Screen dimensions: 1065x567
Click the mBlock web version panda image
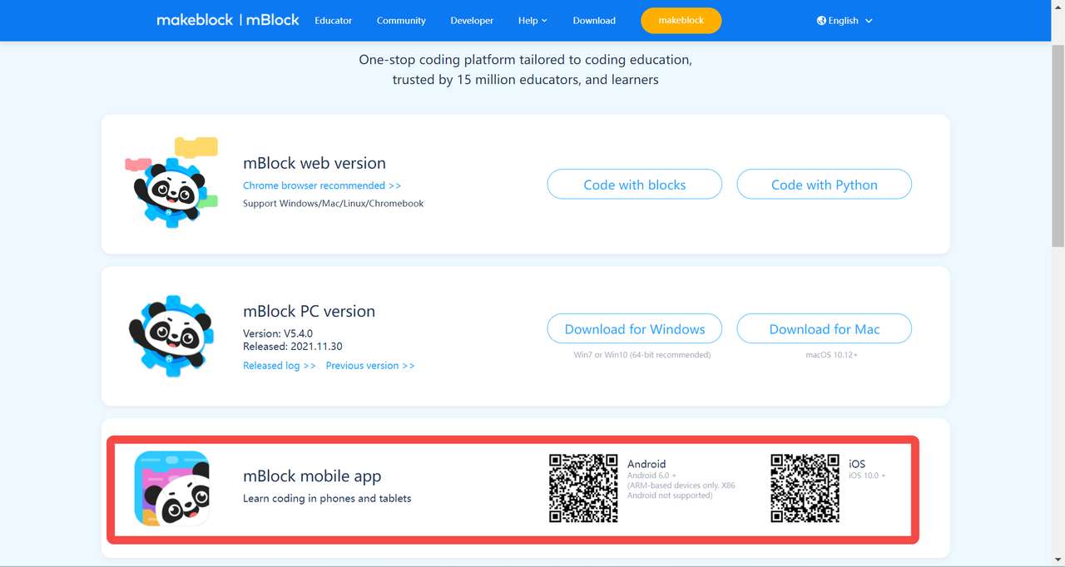pos(171,181)
